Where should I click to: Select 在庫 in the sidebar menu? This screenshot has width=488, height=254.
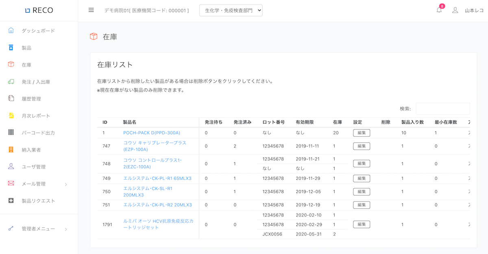[26, 65]
